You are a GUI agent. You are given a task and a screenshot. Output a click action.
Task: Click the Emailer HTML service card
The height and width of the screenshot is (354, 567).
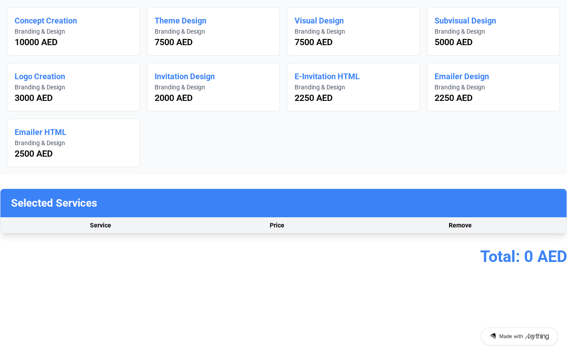tap(74, 143)
